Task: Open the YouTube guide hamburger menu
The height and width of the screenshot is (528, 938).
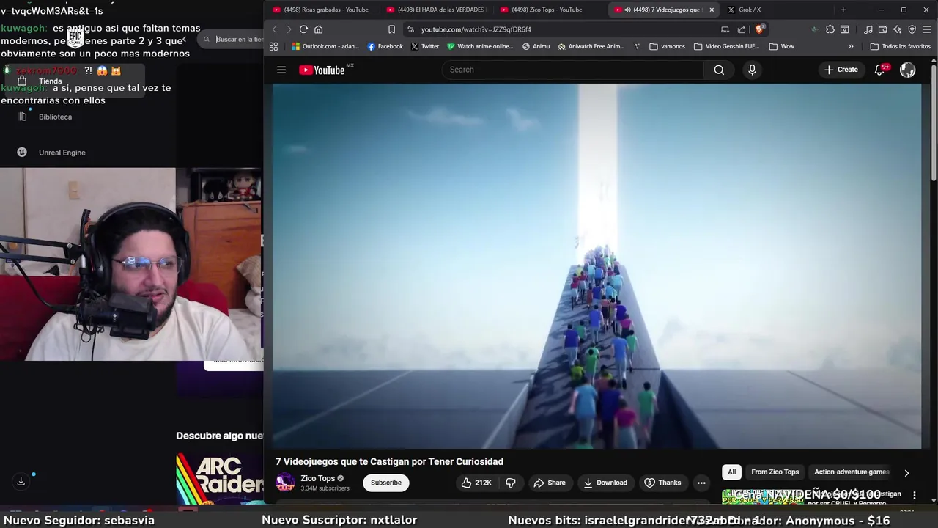Action: 281,70
